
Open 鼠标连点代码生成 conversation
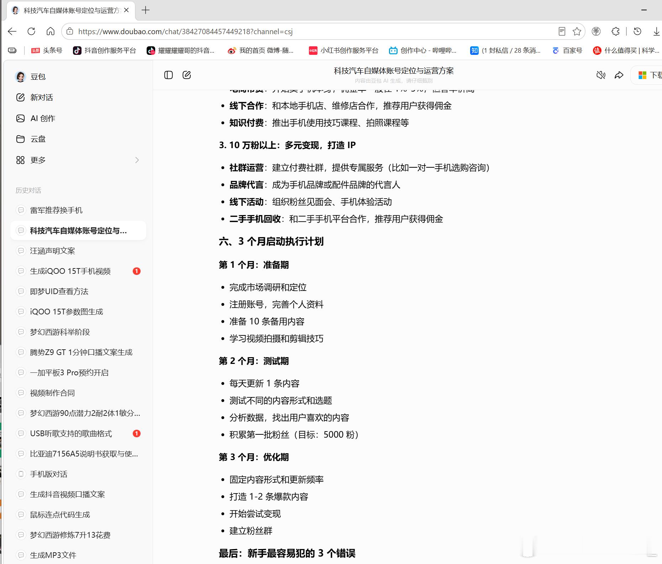tap(78, 515)
